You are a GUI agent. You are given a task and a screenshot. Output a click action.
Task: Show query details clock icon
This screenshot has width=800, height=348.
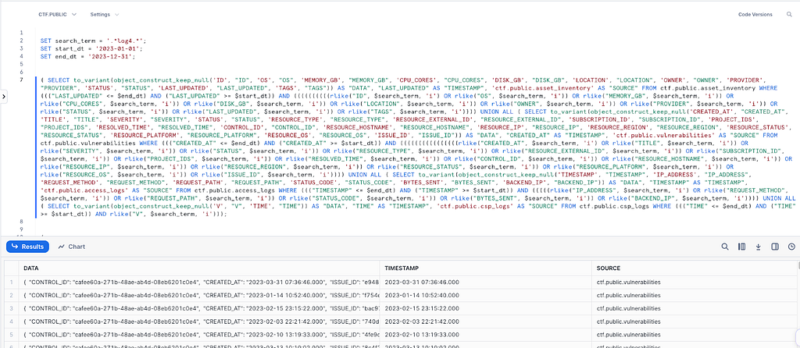(791, 247)
